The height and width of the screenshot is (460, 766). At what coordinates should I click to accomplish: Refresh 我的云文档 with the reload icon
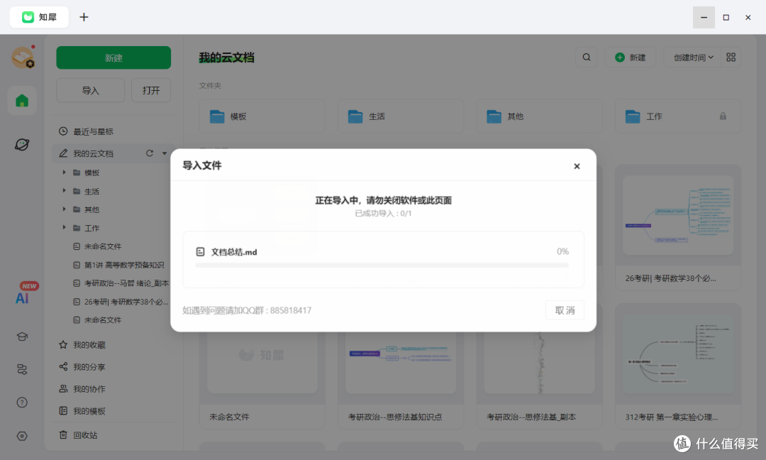[x=150, y=153]
